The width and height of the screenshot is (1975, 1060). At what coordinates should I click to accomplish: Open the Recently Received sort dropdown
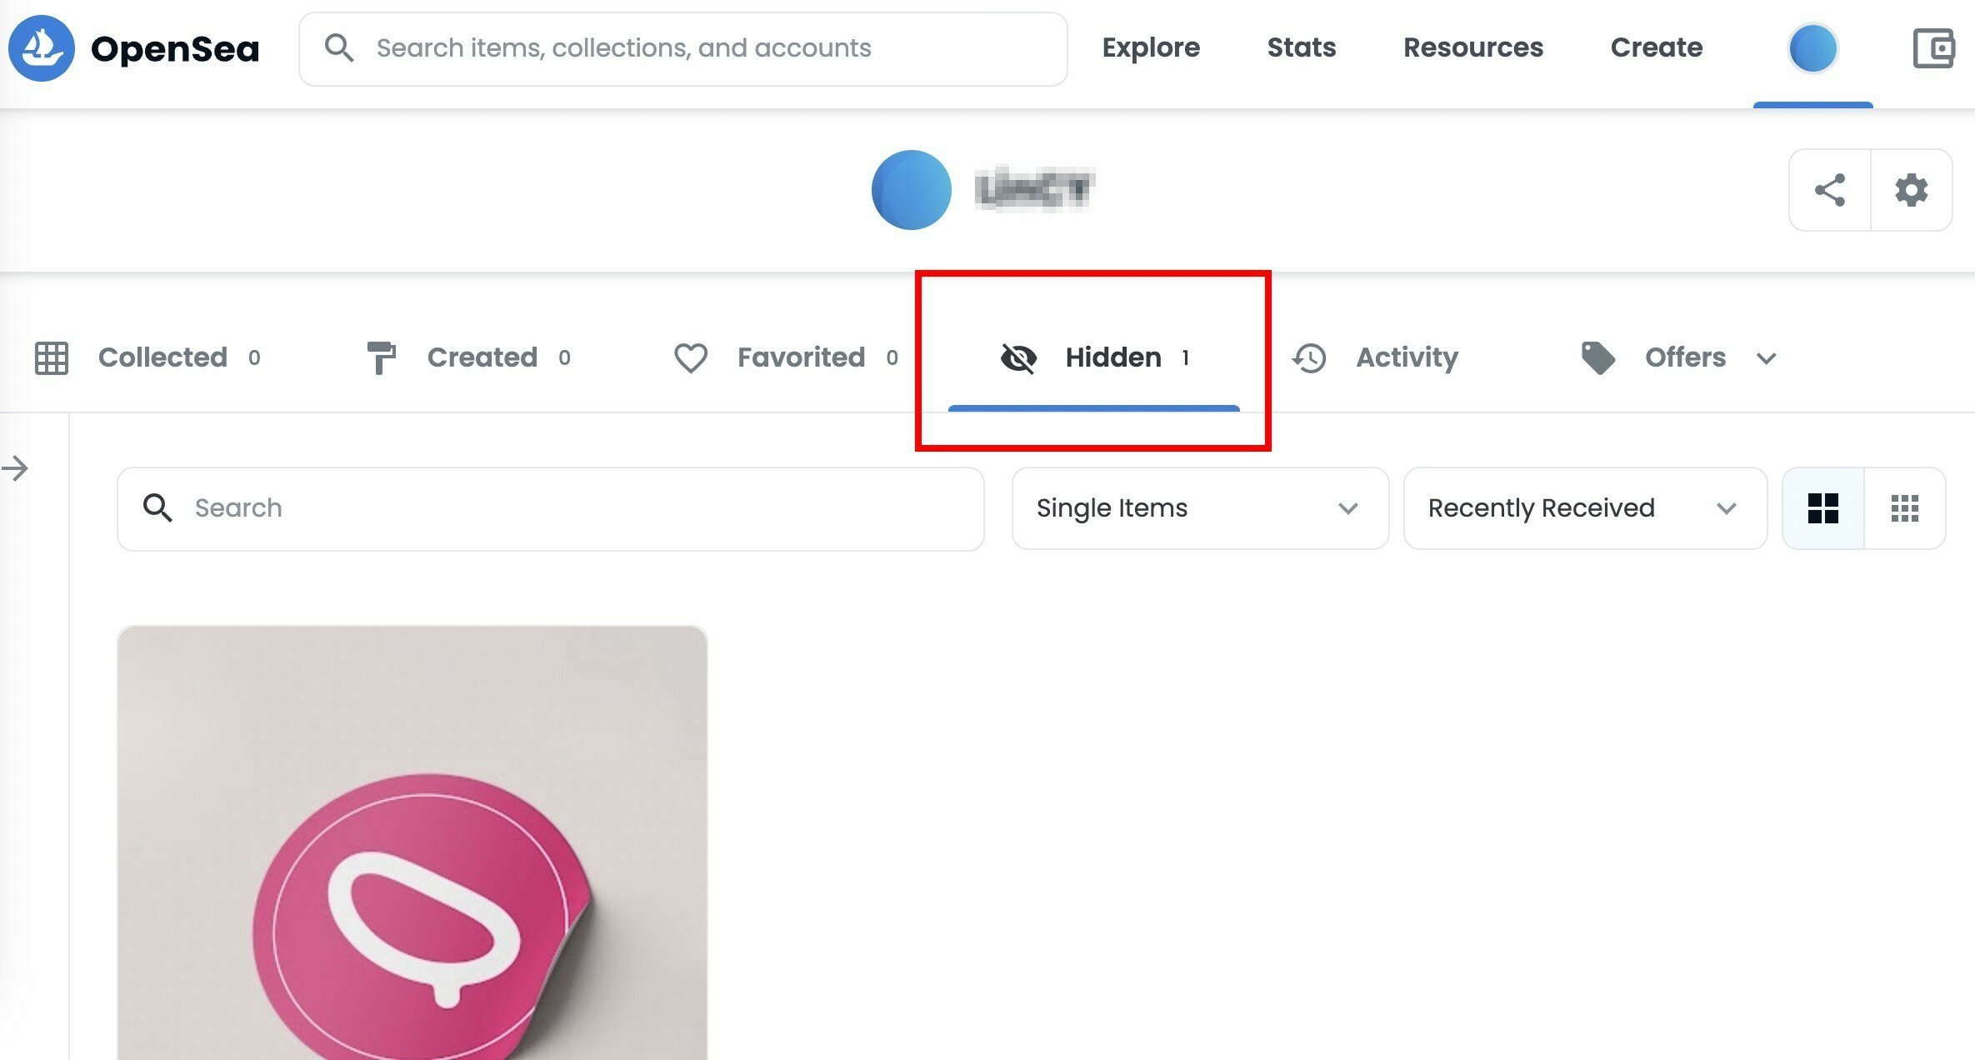click(x=1584, y=508)
